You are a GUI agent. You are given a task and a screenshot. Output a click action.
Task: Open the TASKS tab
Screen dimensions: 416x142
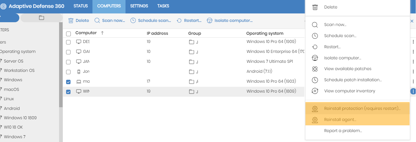(x=163, y=6)
